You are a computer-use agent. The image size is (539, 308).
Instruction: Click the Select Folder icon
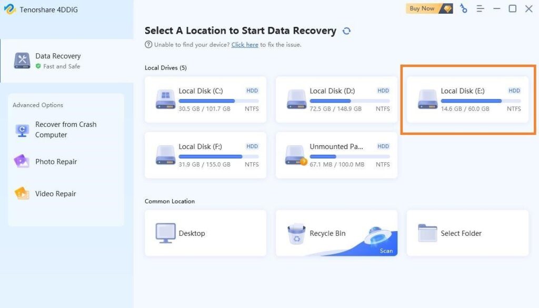(x=427, y=233)
